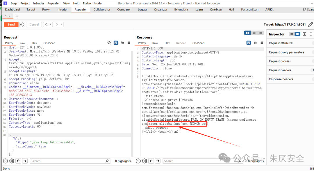Select top-bottom layout view
The height and width of the screenshot is (171, 314).
point(254,33)
